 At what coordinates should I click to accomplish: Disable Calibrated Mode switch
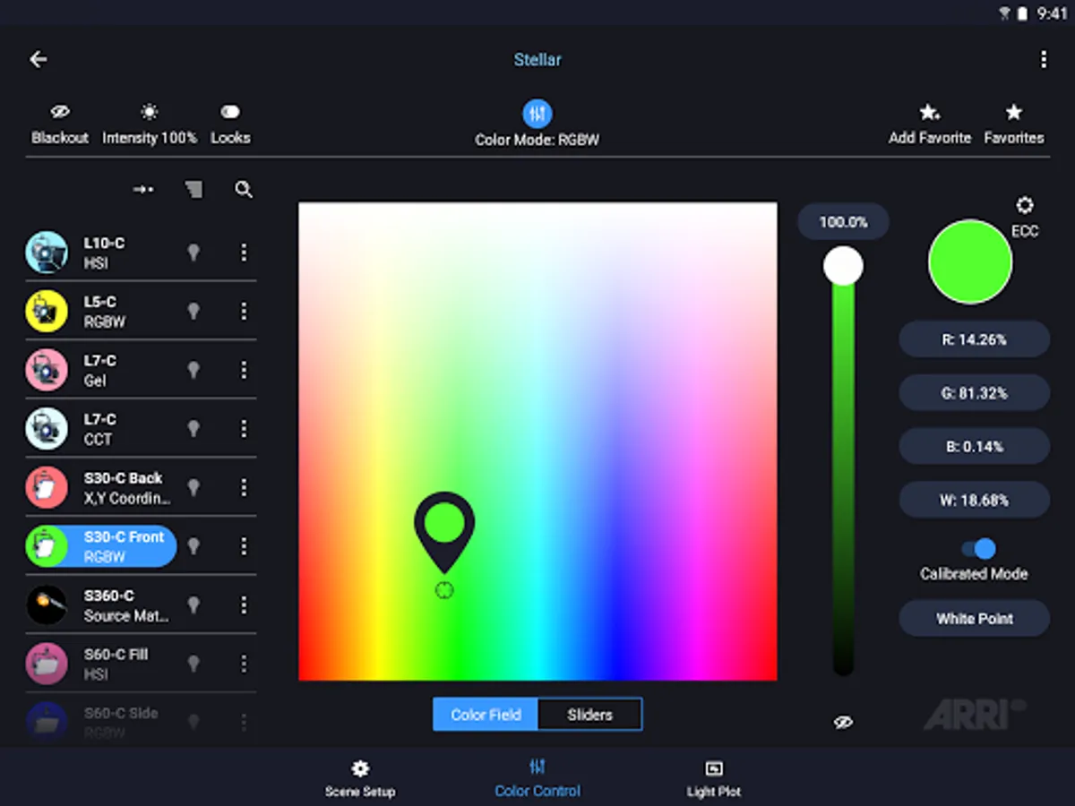[978, 549]
